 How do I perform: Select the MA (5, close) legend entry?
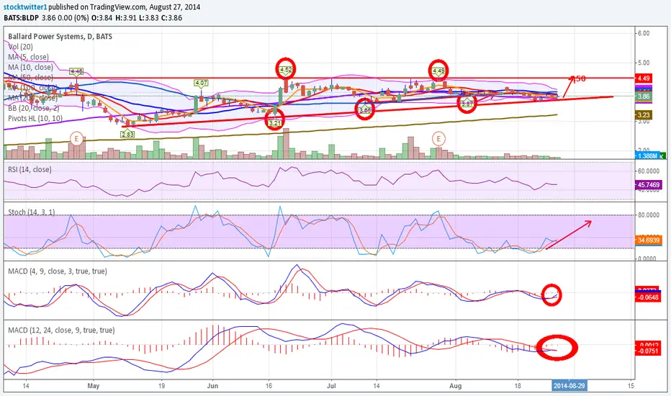click(x=28, y=57)
